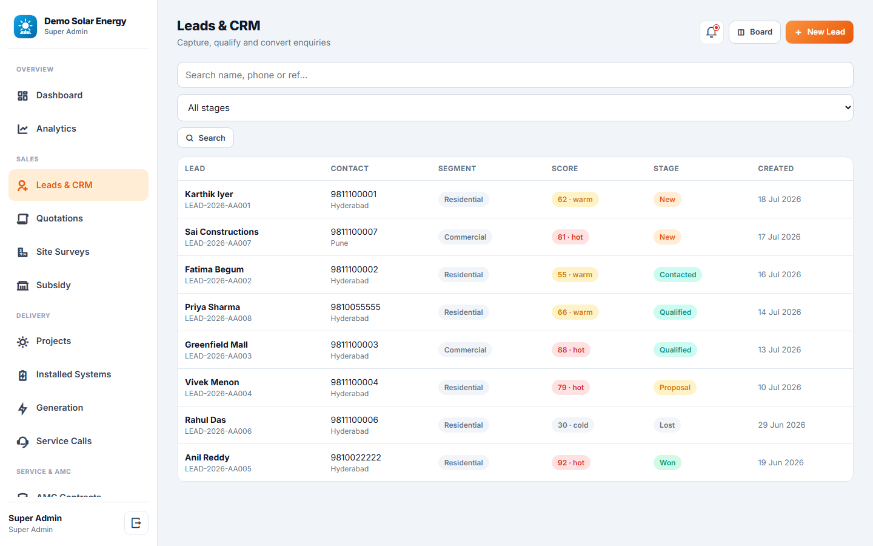Focus the search name, phone or ref field
Screen dimensions: 873x546
[x=515, y=75]
